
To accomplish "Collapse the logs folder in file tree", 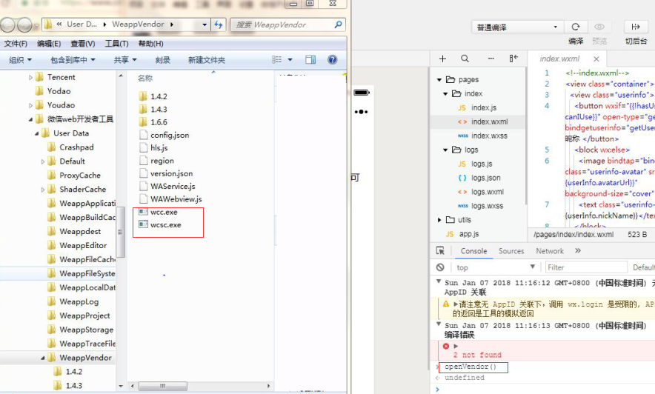I will [x=445, y=150].
